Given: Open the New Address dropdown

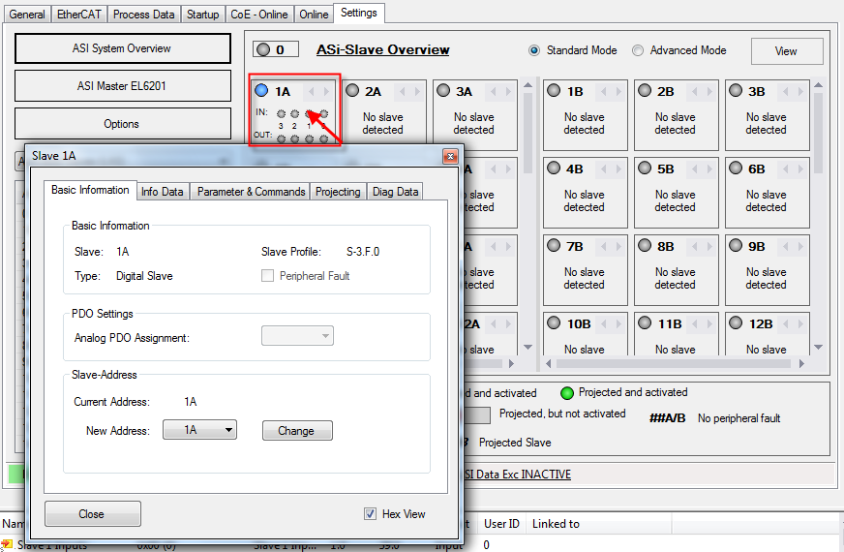Looking at the screenshot, I should click(199, 430).
